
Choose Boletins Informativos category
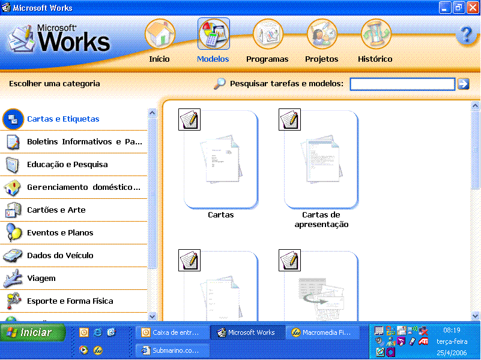[74, 142]
